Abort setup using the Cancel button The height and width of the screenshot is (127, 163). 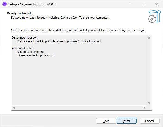tap(150, 121)
